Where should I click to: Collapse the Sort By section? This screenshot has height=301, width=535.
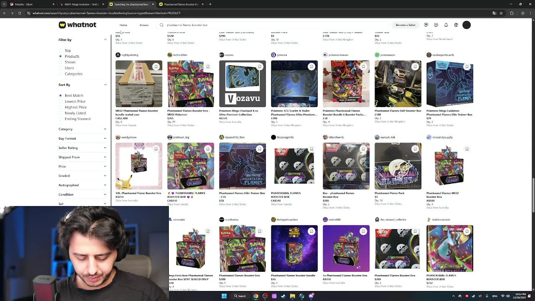click(105, 85)
